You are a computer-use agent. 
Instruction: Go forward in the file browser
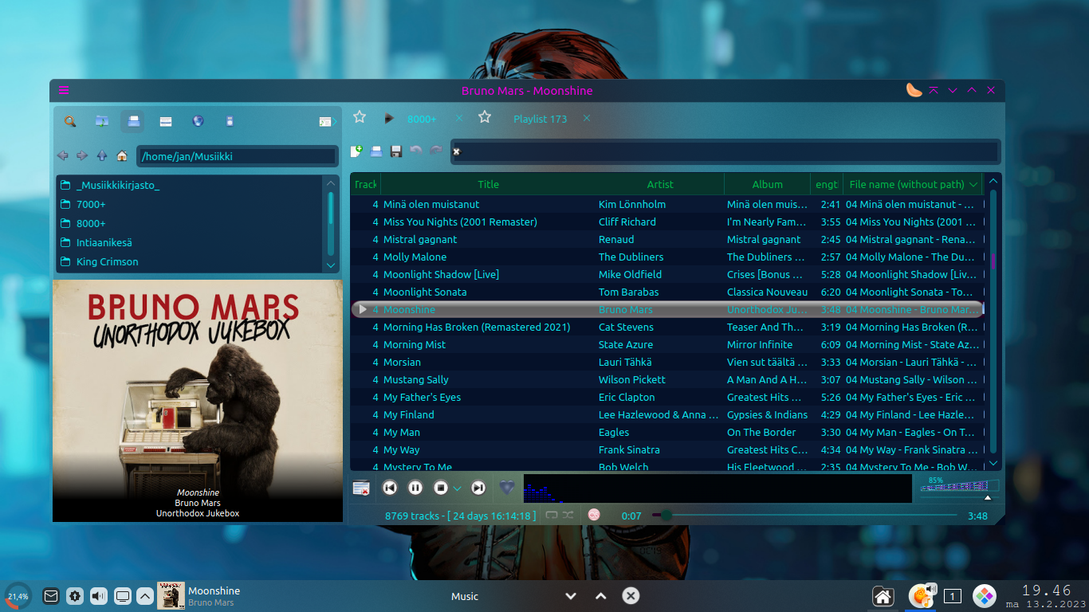[x=82, y=155]
